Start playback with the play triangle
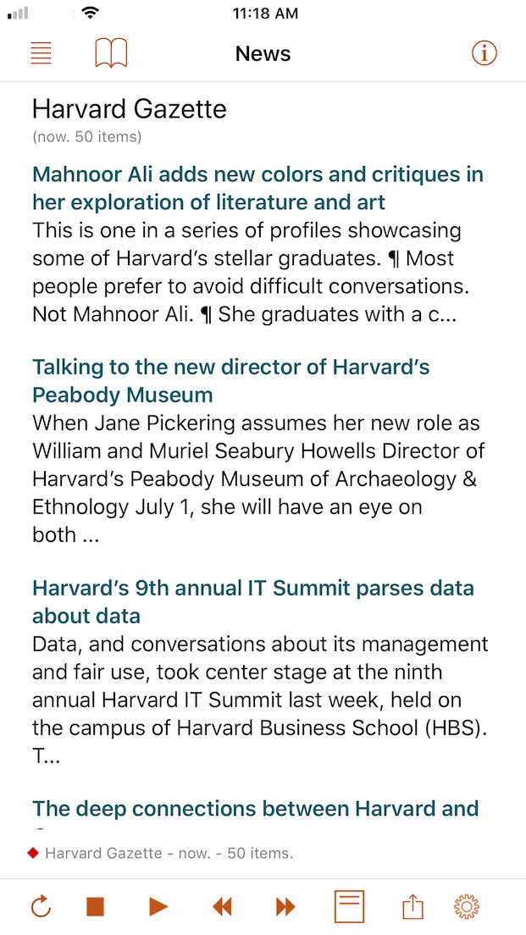Viewport: 526px width, 935px height. tap(158, 907)
